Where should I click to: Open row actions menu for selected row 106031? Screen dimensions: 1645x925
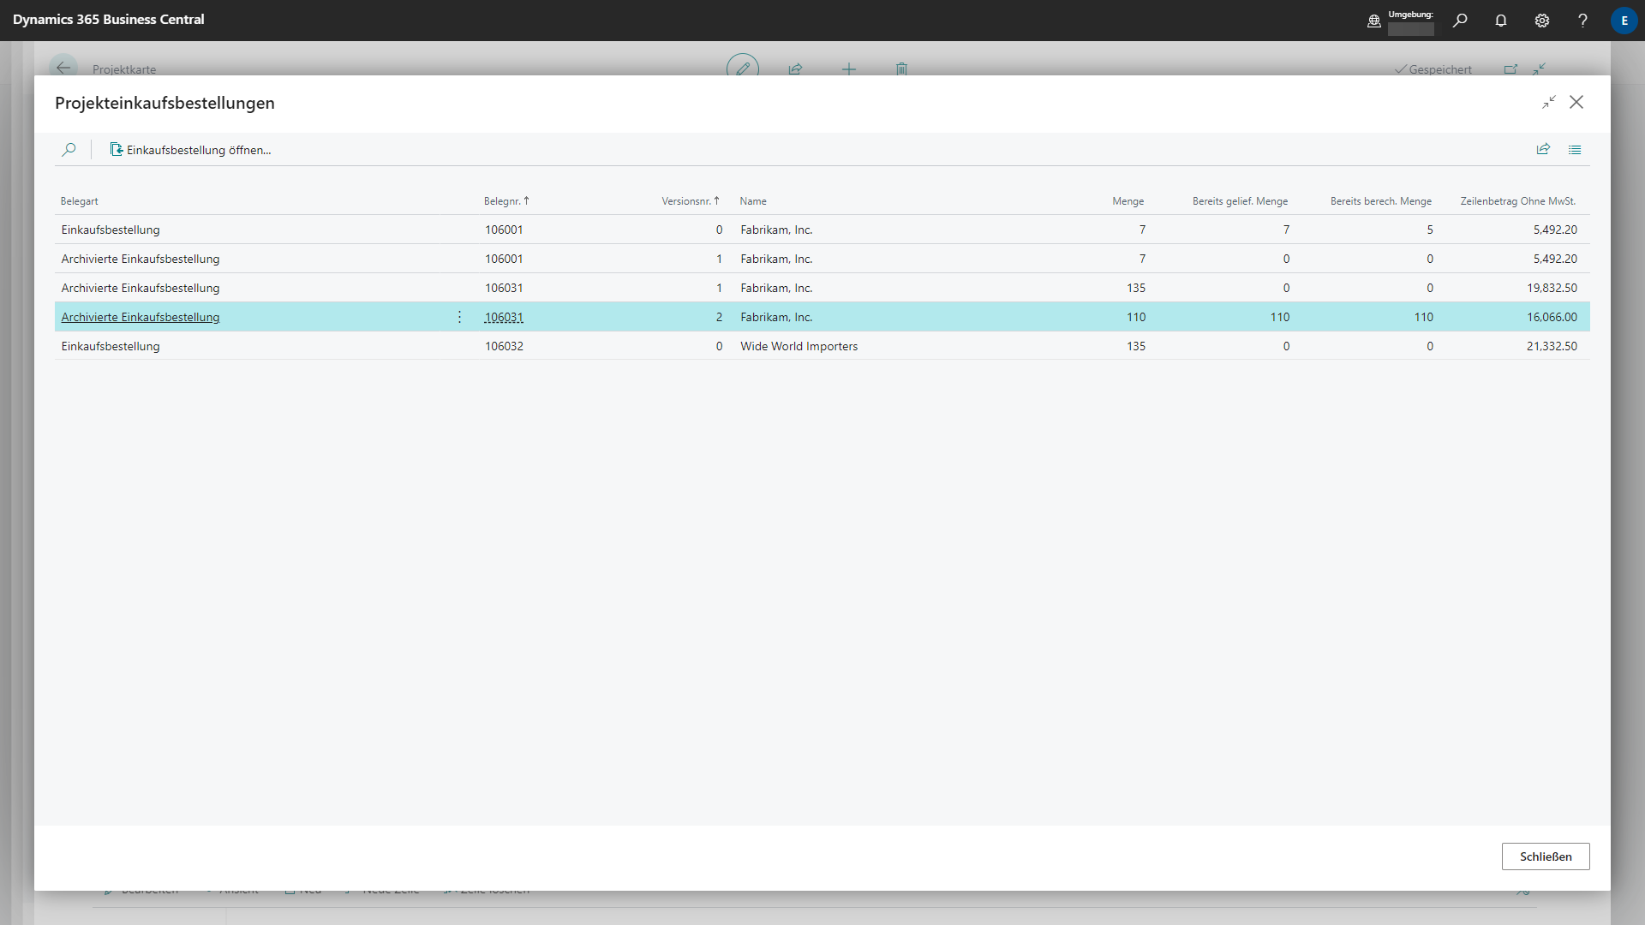pyautogui.click(x=459, y=317)
